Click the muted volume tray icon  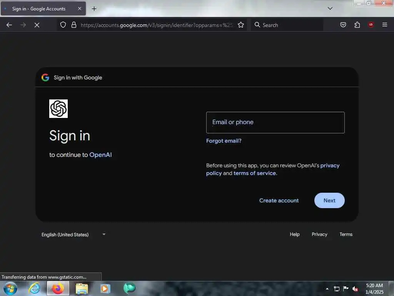point(355,289)
